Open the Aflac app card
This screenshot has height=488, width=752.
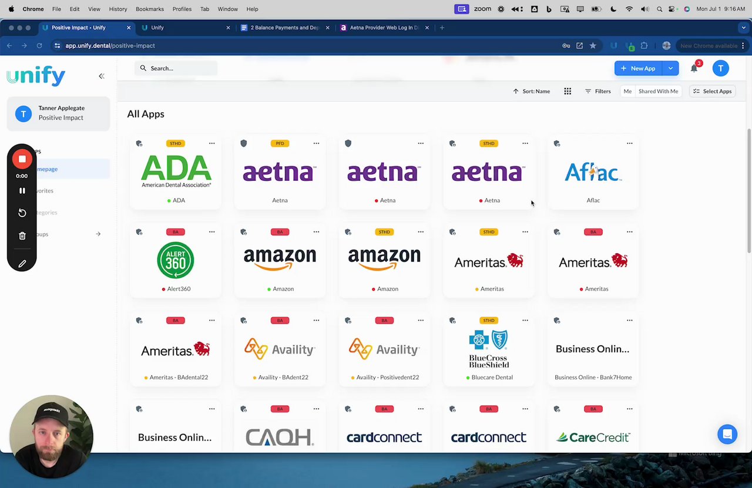click(x=593, y=173)
